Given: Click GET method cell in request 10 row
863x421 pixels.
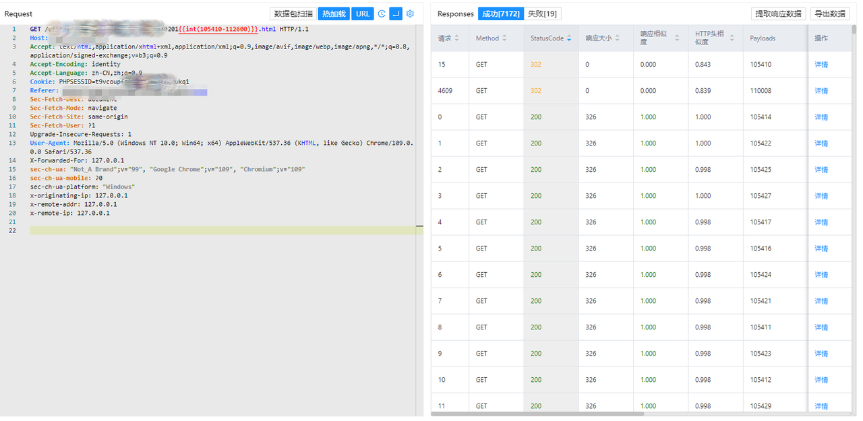Looking at the screenshot, I should tap(481, 380).
